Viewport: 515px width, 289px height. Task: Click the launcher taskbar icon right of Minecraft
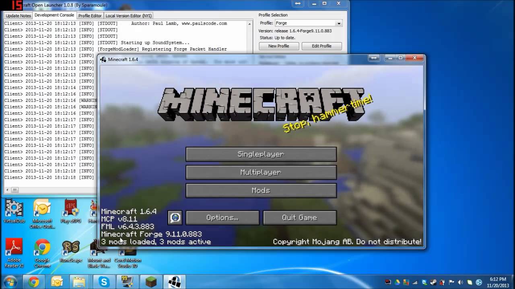175,282
